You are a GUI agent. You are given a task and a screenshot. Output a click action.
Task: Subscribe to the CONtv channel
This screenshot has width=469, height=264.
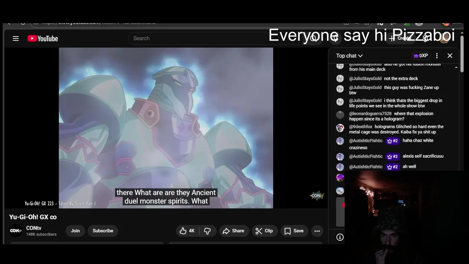click(x=103, y=231)
